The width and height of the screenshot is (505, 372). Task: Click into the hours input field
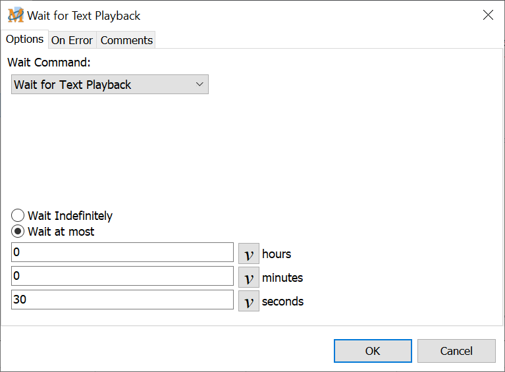[x=122, y=252]
